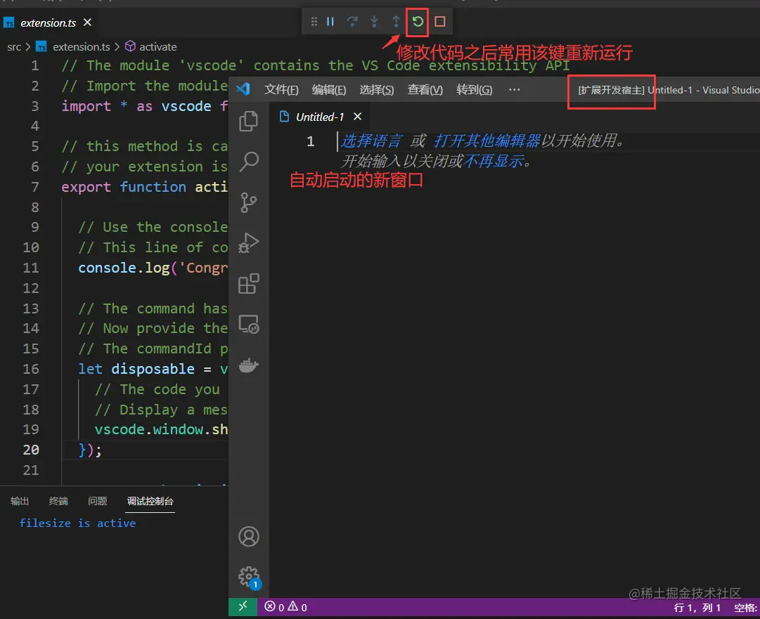The image size is (760, 619).
Task: Pause the debug session
Action: click(x=330, y=22)
